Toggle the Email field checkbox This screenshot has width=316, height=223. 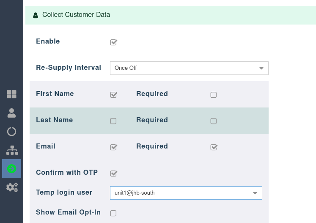point(113,147)
